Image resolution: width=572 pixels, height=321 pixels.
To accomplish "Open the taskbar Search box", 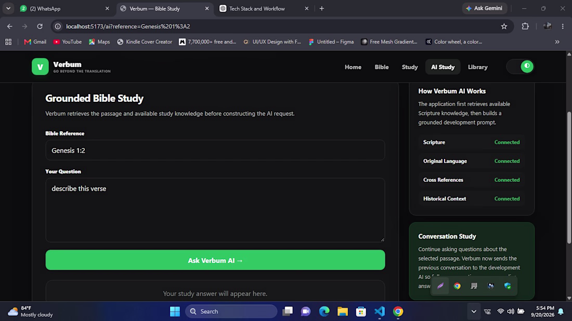I will 231,312.
